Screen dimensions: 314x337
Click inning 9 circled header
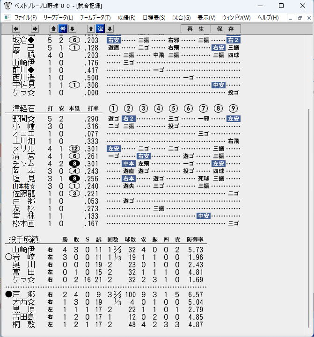[x=234, y=108]
